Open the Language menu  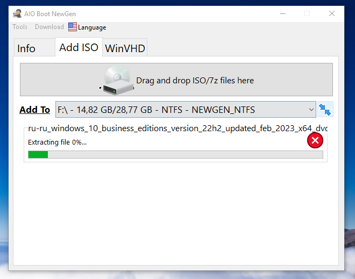pyautogui.click(x=91, y=27)
